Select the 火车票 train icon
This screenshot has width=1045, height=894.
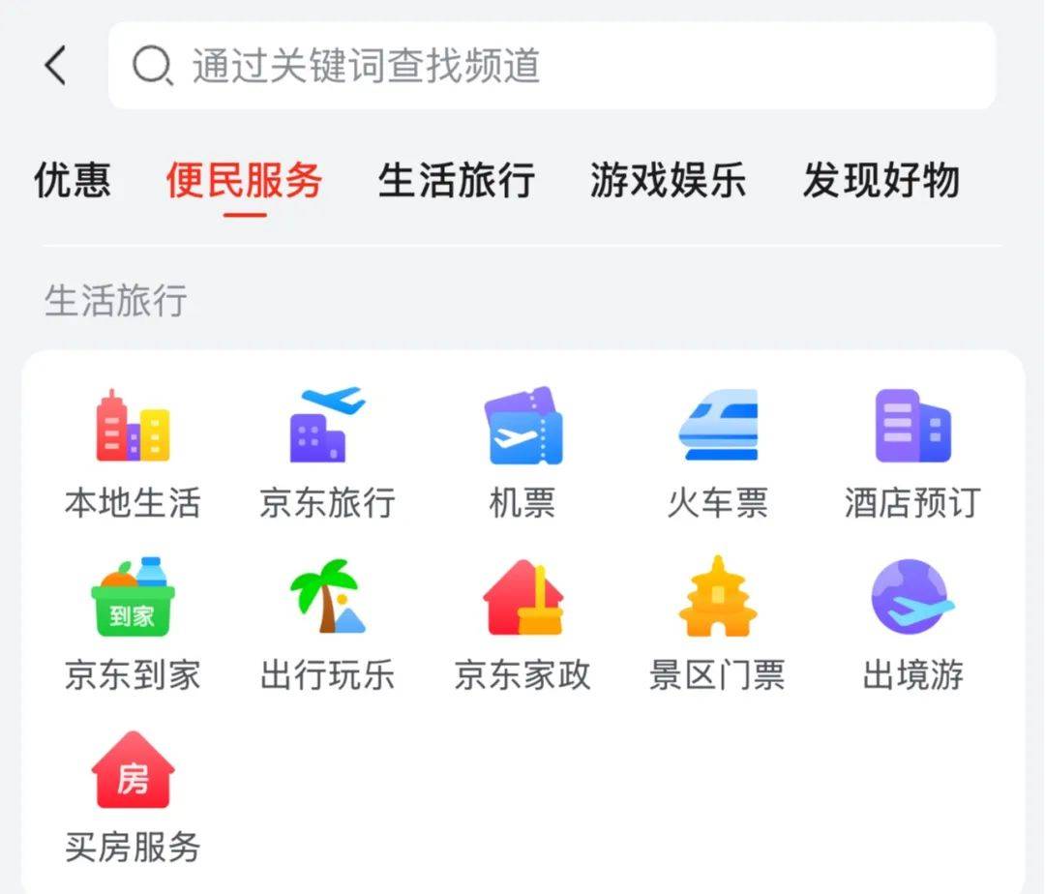(718, 425)
